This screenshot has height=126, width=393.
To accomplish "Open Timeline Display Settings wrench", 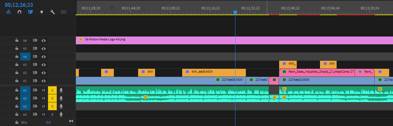I will tap(53, 12).
